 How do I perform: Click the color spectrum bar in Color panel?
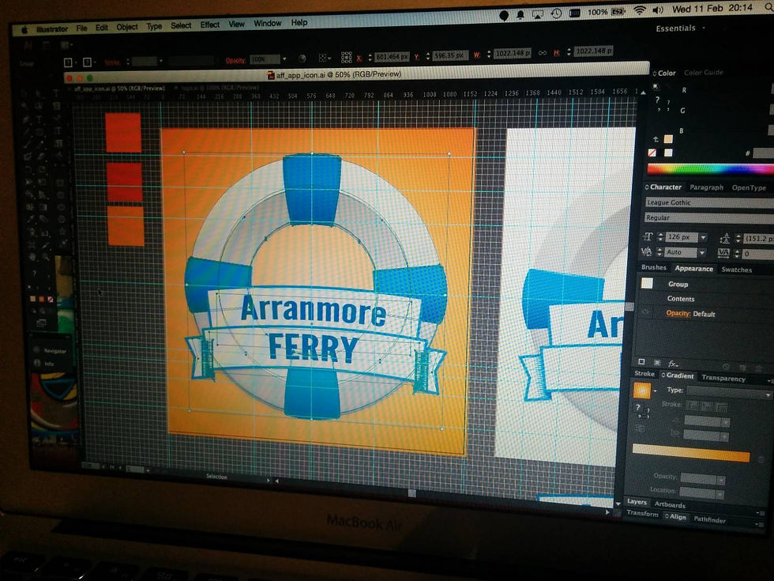coord(710,169)
